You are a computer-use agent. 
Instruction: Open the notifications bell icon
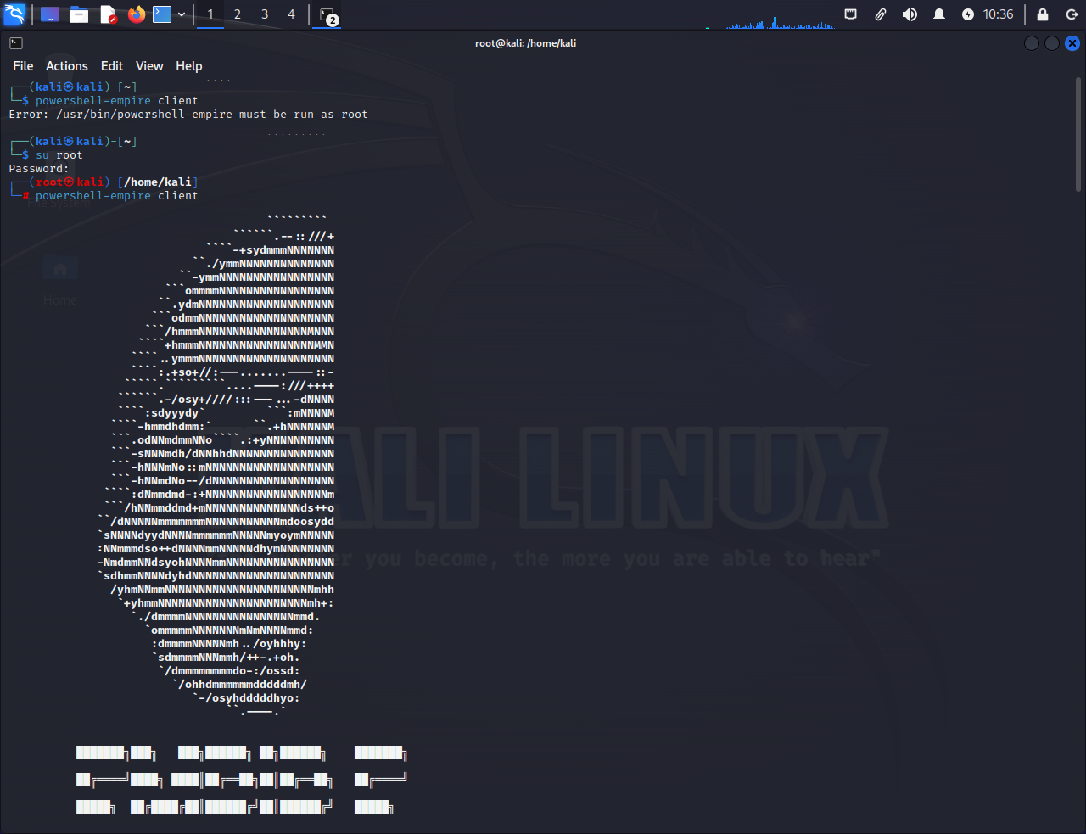tap(939, 14)
